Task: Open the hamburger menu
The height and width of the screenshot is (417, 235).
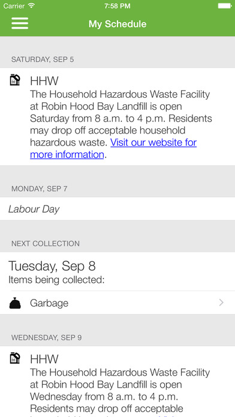Action: 20,23
